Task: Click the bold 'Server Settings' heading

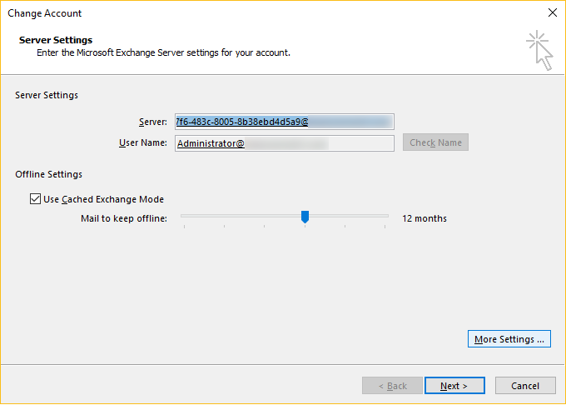Action: (x=56, y=40)
